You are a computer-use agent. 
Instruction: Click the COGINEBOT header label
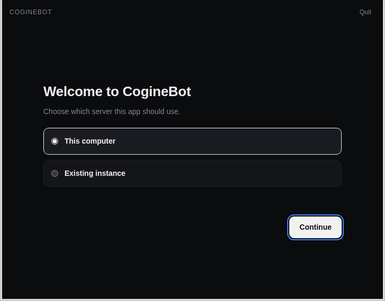[x=31, y=12]
